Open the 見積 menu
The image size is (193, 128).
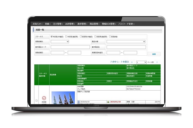[x=48, y=24]
